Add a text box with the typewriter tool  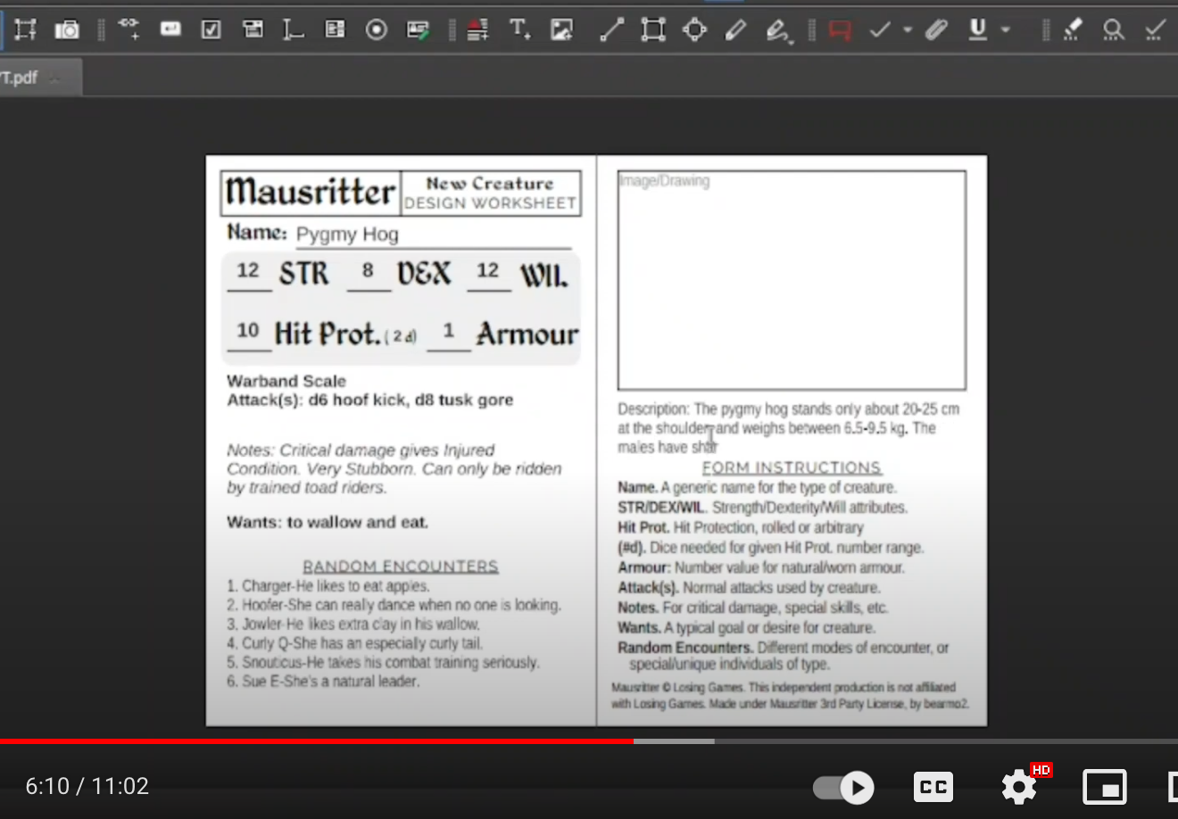pyautogui.click(x=518, y=29)
